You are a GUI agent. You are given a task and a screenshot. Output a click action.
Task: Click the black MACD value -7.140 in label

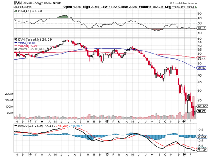click(50, 126)
